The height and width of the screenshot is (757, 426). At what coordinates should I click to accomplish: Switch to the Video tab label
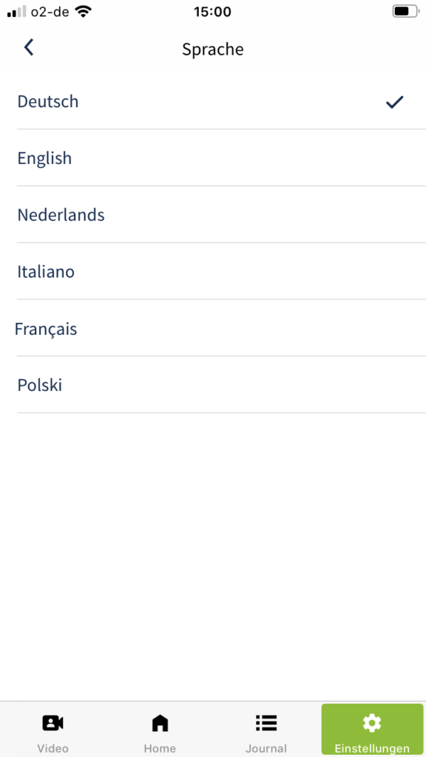tap(53, 748)
